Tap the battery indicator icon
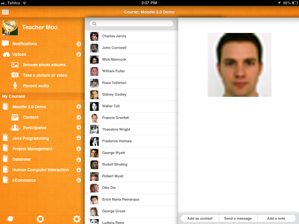Image resolution: width=299 pixels, height=224 pixels. coord(295,3)
